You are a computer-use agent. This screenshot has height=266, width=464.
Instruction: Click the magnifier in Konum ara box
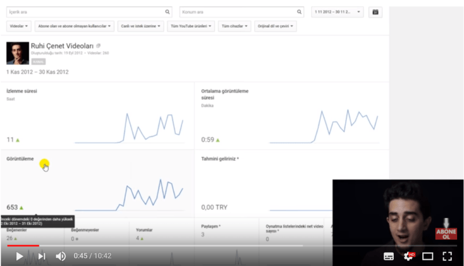pos(299,12)
